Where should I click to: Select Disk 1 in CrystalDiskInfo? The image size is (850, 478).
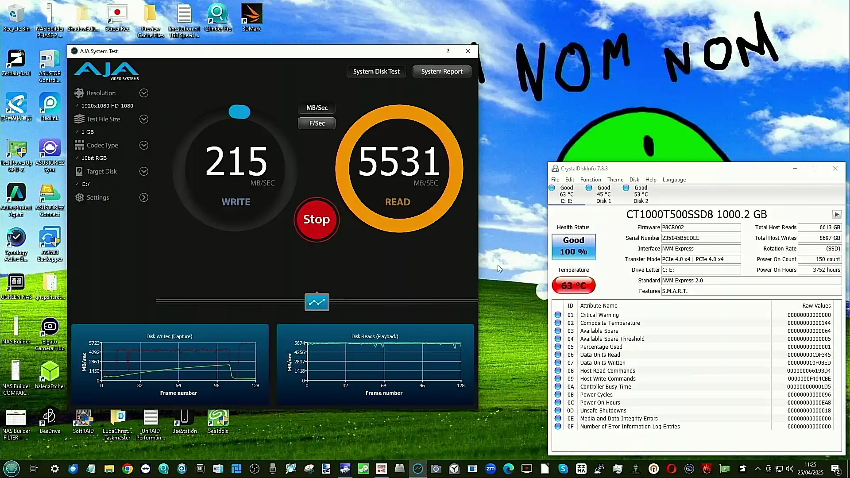[603, 194]
